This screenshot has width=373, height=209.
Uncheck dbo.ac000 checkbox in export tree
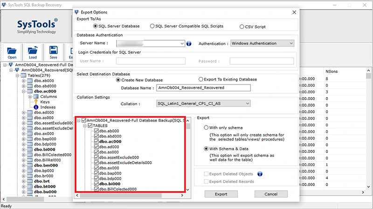(97, 141)
